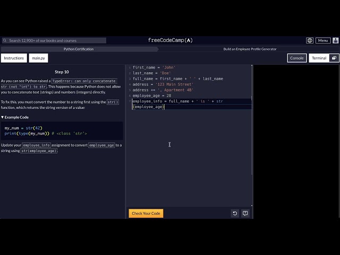Toggle the preview pane window icon
The image size is (340, 255).
click(334, 58)
